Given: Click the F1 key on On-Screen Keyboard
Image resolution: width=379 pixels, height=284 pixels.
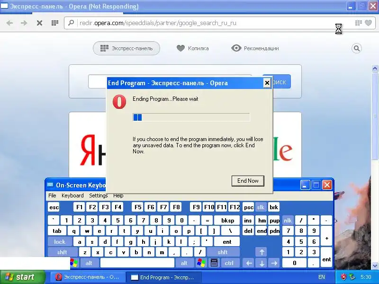Looking at the screenshot, I should [79, 207].
